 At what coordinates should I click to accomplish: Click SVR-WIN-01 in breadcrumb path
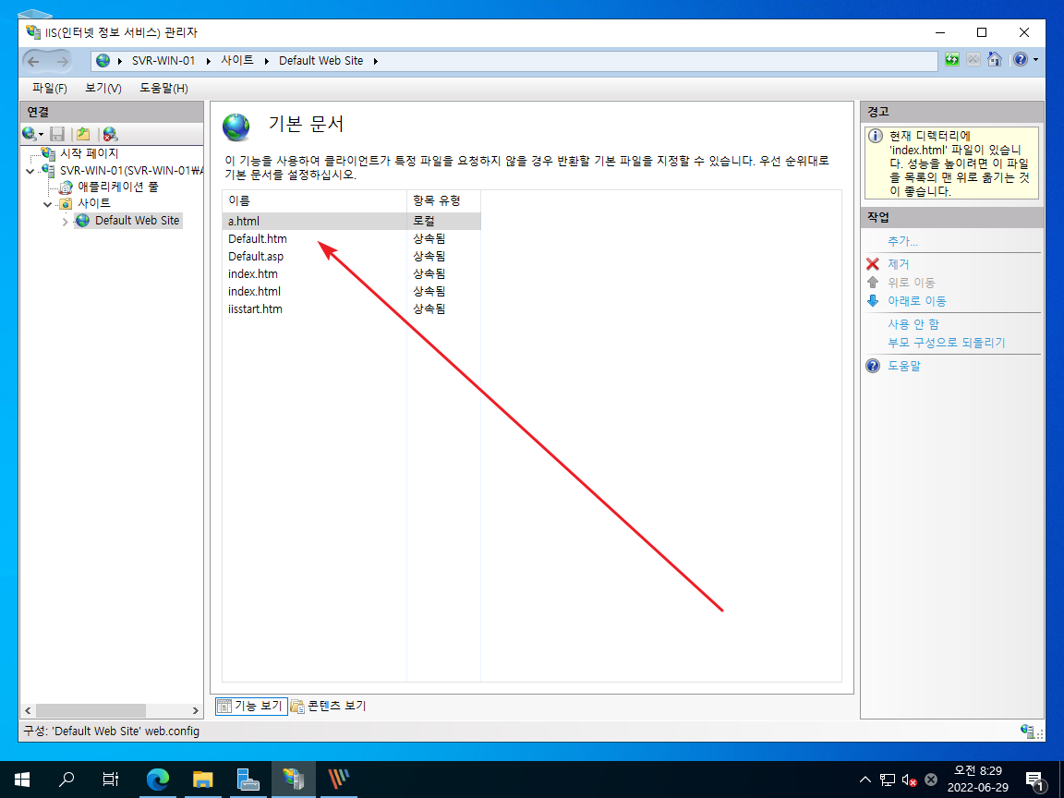[163, 61]
